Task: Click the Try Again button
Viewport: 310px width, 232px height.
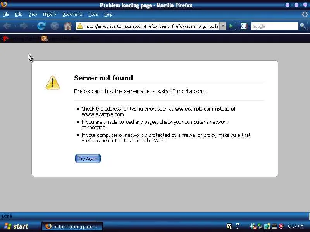Action: 88,159
